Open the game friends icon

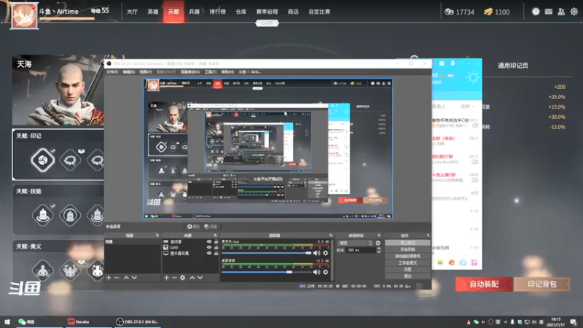[x=561, y=12]
